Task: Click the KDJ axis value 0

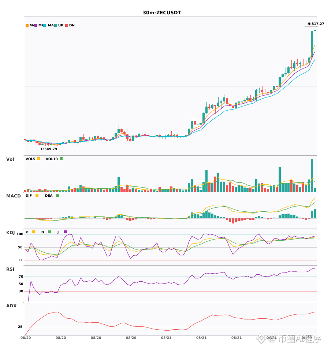Action: pos(21,260)
